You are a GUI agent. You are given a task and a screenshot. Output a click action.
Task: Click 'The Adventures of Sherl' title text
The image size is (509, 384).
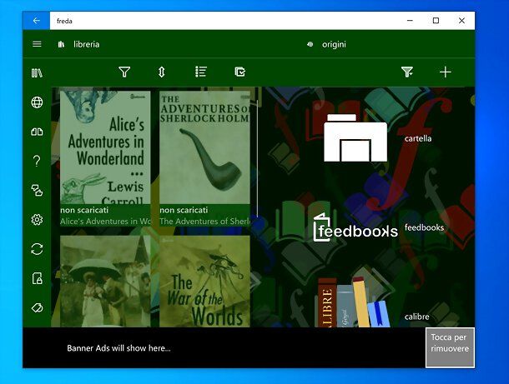pos(204,221)
